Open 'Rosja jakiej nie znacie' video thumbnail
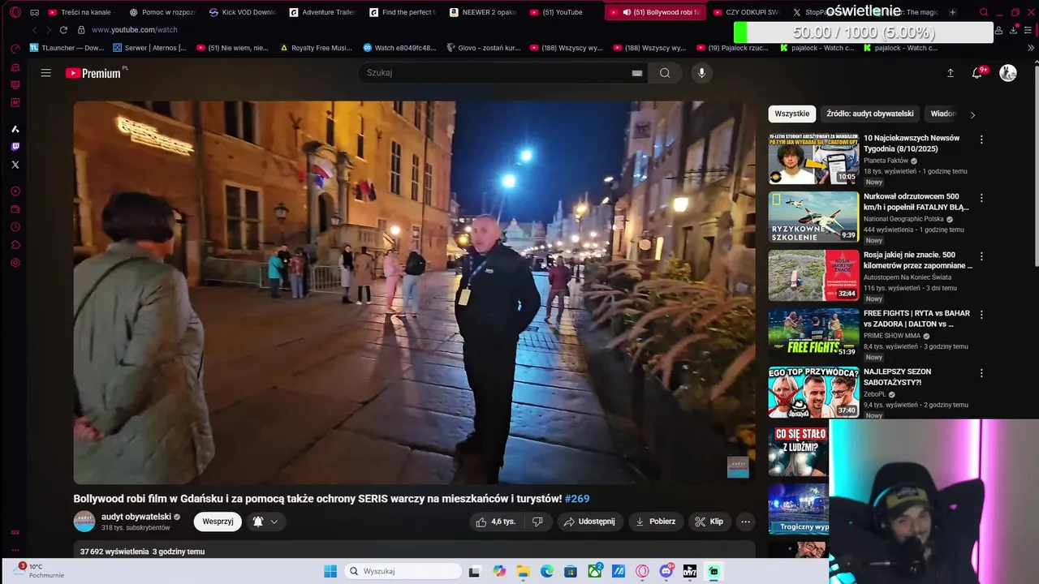The height and width of the screenshot is (584, 1039). 813,276
